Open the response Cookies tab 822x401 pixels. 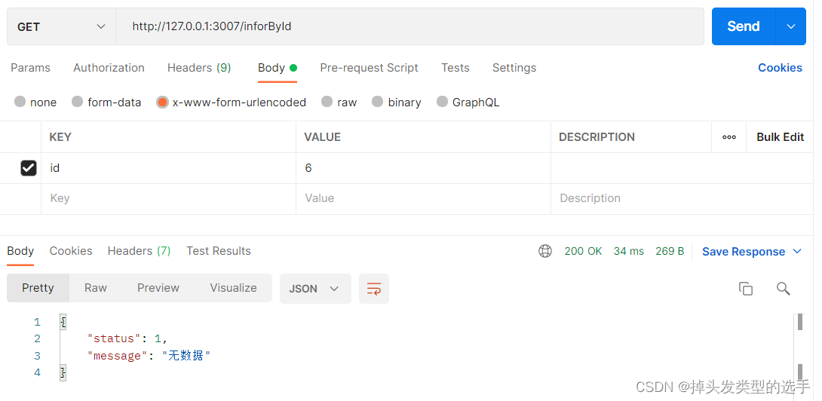click(x=71, y=251)
